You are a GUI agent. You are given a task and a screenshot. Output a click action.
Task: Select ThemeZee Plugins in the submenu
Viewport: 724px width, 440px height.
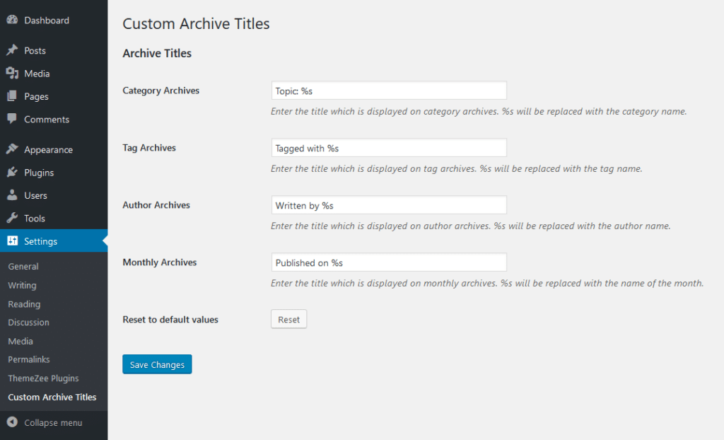pos(41,378)
